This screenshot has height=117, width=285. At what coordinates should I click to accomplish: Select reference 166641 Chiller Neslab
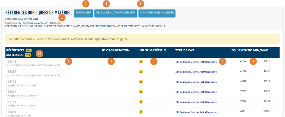(11, 112)
